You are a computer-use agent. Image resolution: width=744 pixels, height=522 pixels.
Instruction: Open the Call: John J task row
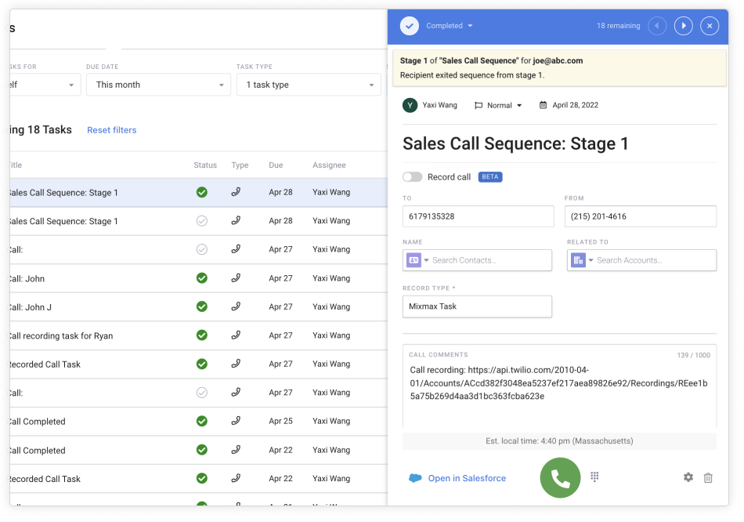pos(198,306)
